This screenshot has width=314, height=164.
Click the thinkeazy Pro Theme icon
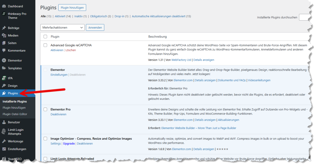pos(4,14)
